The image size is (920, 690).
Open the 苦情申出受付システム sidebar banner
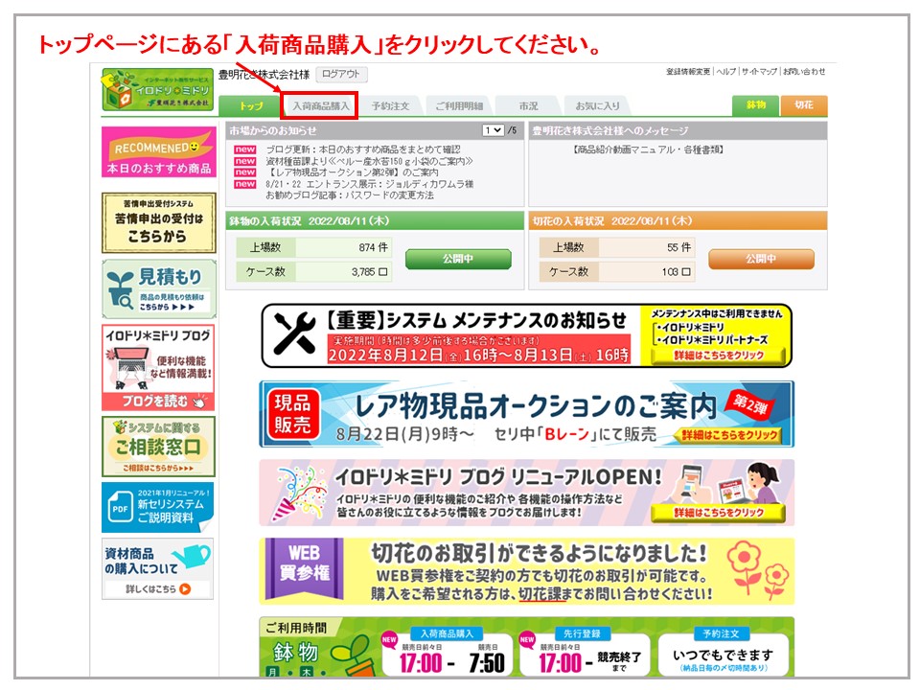point(158,223)
